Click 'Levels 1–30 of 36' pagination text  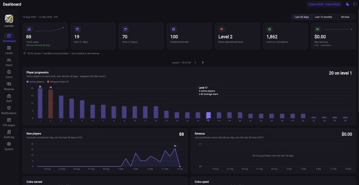point(181,62)
